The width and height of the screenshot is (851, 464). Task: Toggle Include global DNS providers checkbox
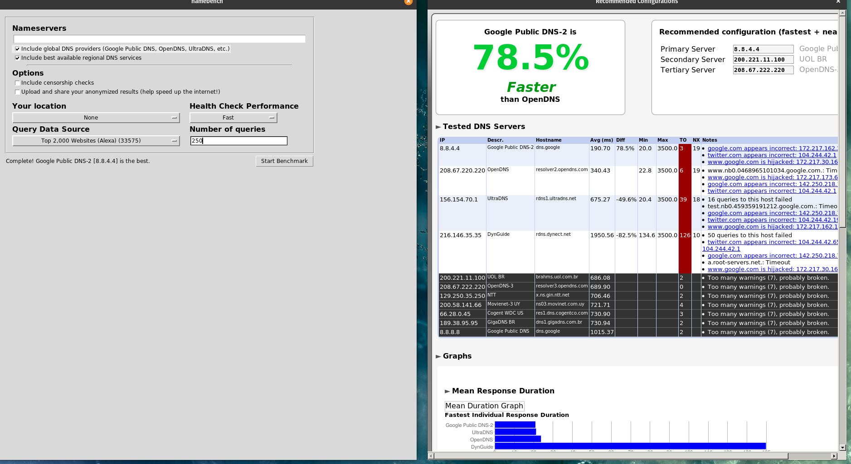[x=17, y=49]
